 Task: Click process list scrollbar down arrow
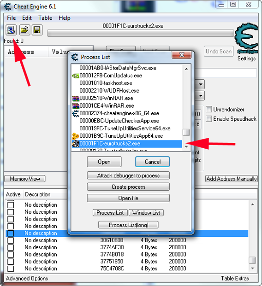point(186,146)
